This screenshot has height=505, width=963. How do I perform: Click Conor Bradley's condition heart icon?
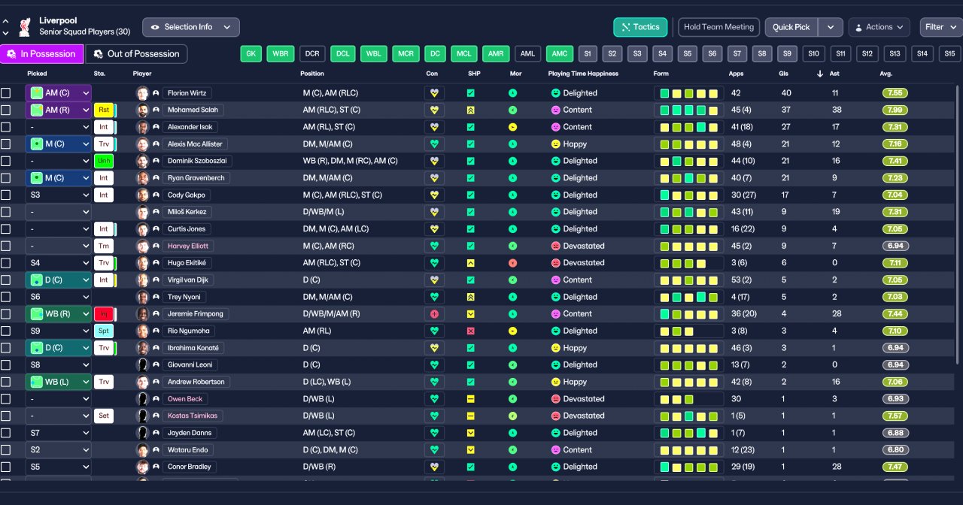[433, 467]
